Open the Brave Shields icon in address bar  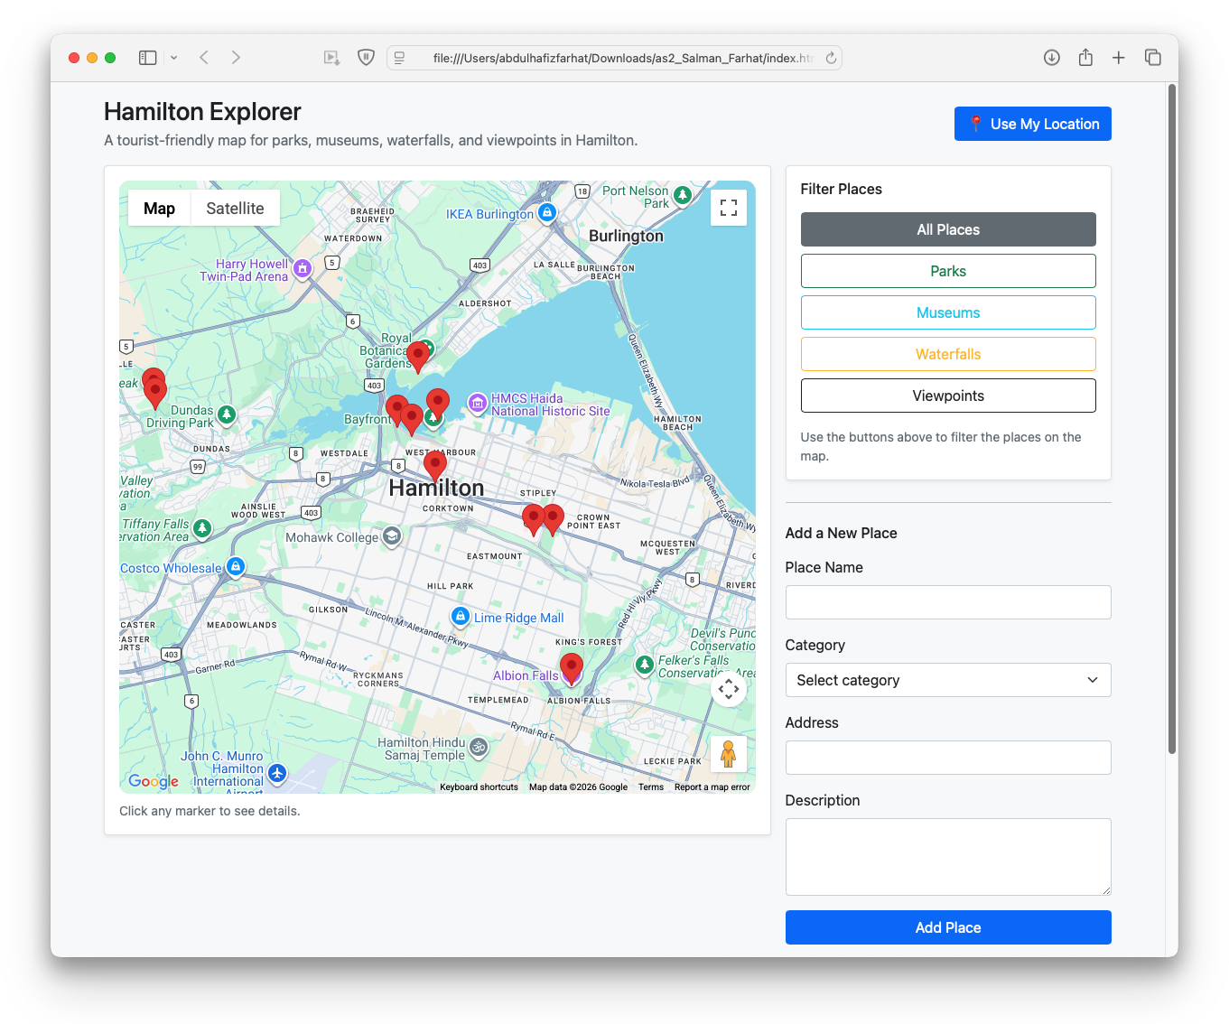coord(365,57)
